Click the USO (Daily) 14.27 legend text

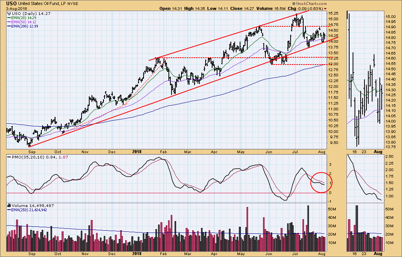coord(31,13)
